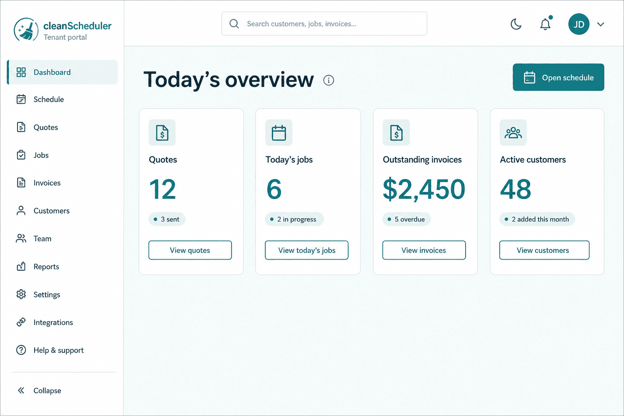Click the Invoices file icon in sidebar

(21, 183)
